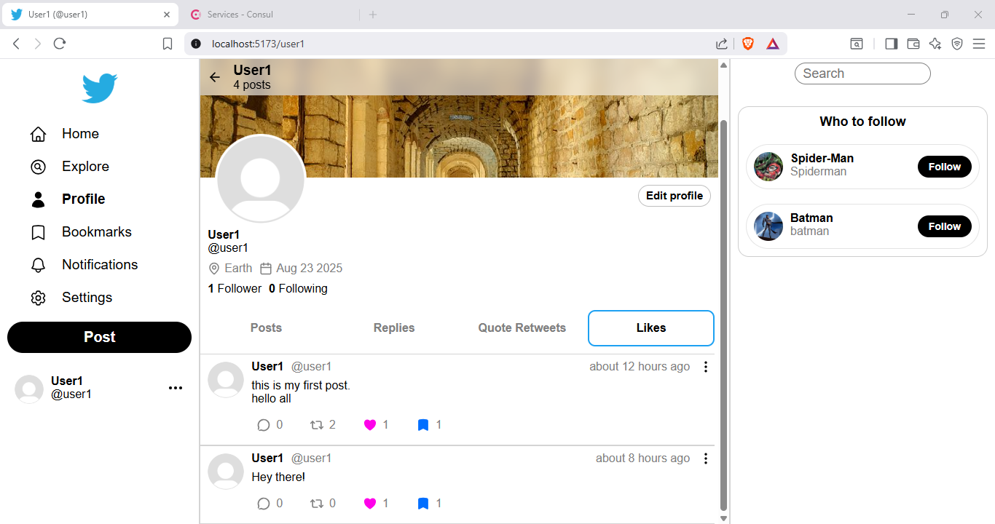Screen dimensions: 995x524
Task: Click into the Search input field
Action: [862, 74]
